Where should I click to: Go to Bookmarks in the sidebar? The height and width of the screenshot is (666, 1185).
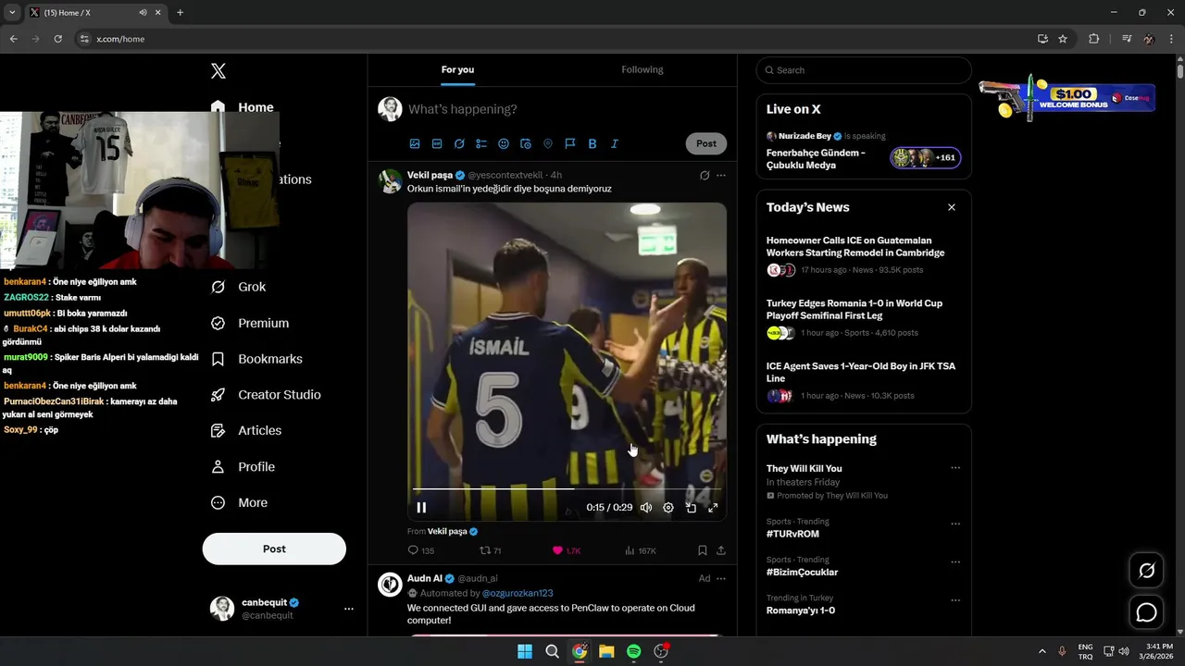pos(256,359)
